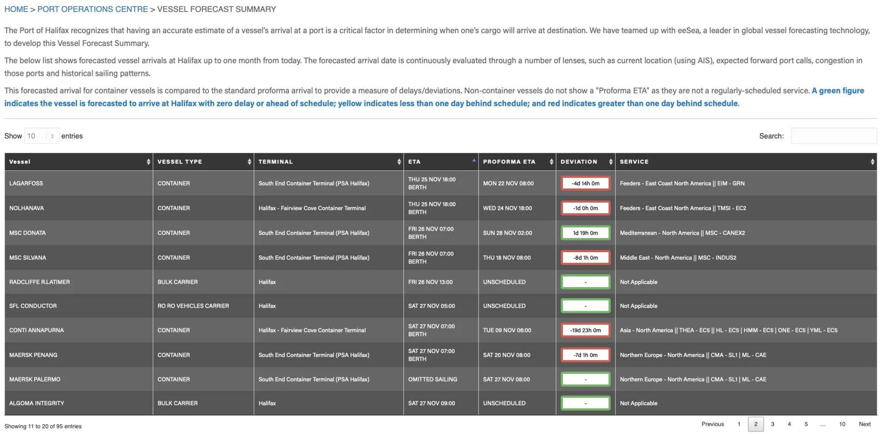Image resolution: width=884 pixels, height=434 pixels.
Task: Jump to page 1 of entries
Action: 739,424
